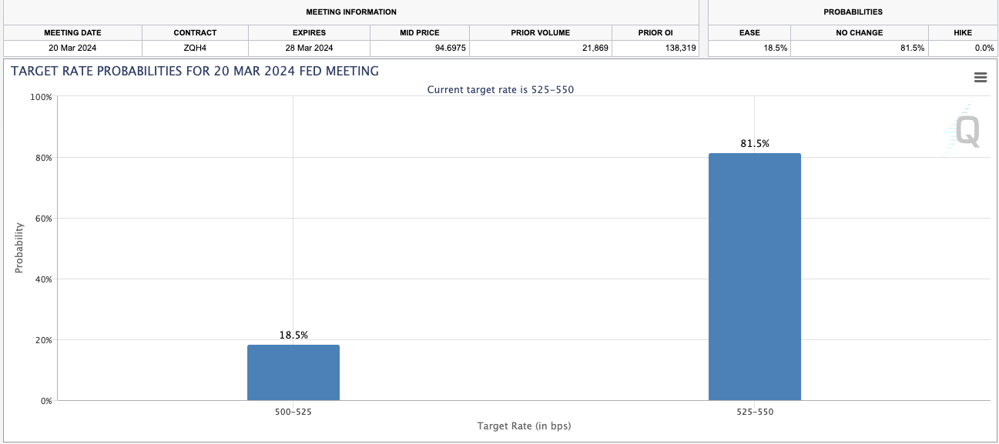
Task: Click the MID PRICE column header
Action: [420, 32]
